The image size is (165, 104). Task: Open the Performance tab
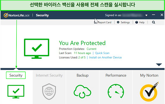[x=116, y=75]
